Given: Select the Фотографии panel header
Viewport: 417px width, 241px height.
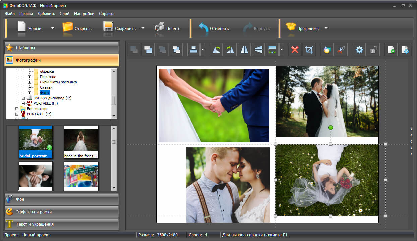Looking at the screenshot, I should (62, 60).
